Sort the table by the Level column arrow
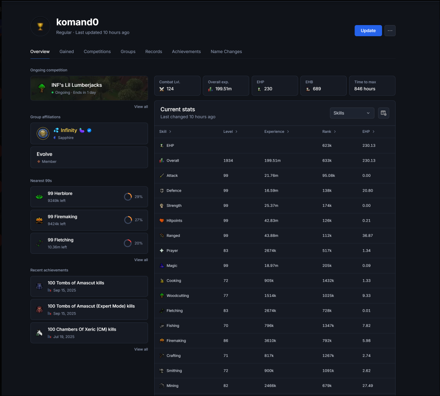 coord(236,132)
